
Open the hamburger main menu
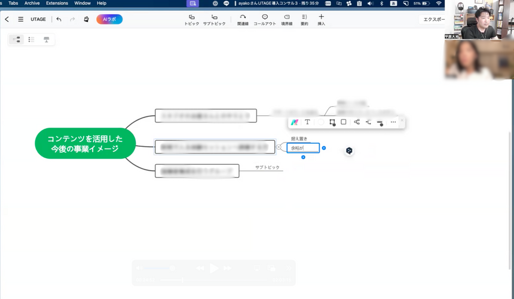pos(20,19)
